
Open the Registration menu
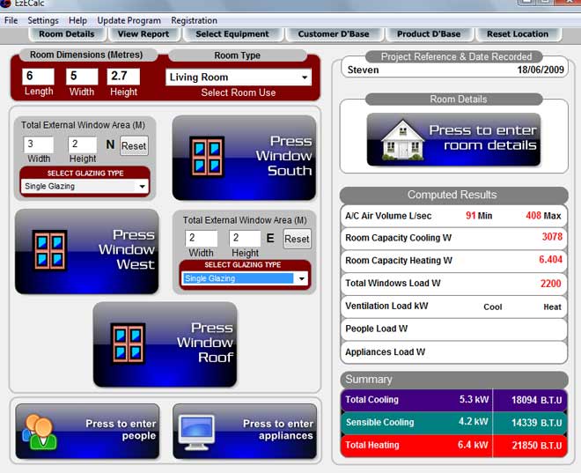click(x=194, y=20)
